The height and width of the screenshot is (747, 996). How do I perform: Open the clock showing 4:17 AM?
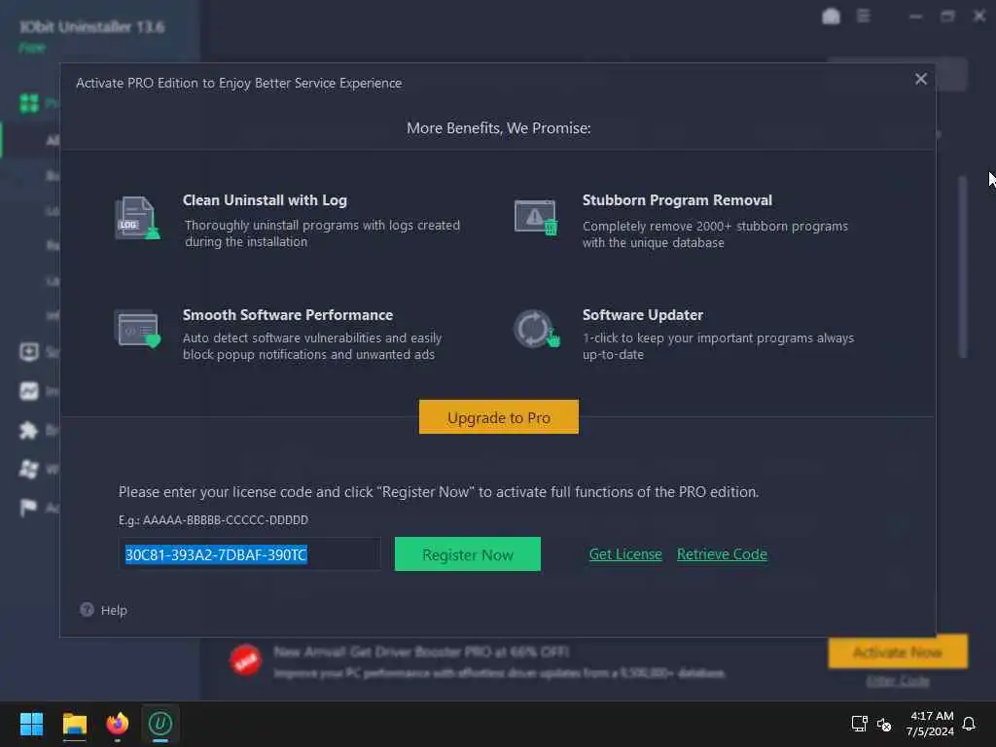931,724
